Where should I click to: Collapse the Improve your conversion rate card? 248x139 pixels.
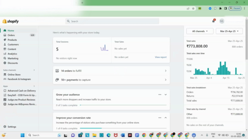tap(165, 118)
